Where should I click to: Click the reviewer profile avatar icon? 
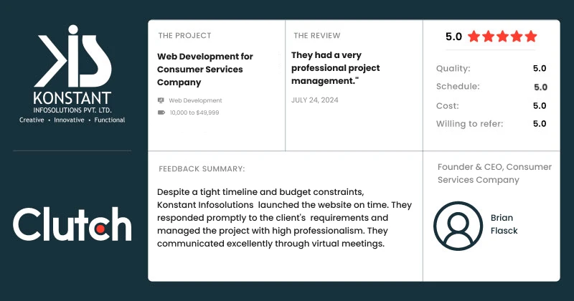(x=458, y=226)
